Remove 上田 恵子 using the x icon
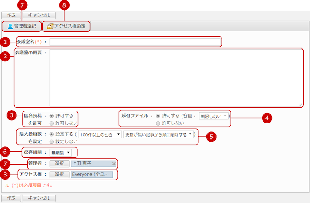Image resolution: width=310 pixels, height=203 pixels. point(114,164)
